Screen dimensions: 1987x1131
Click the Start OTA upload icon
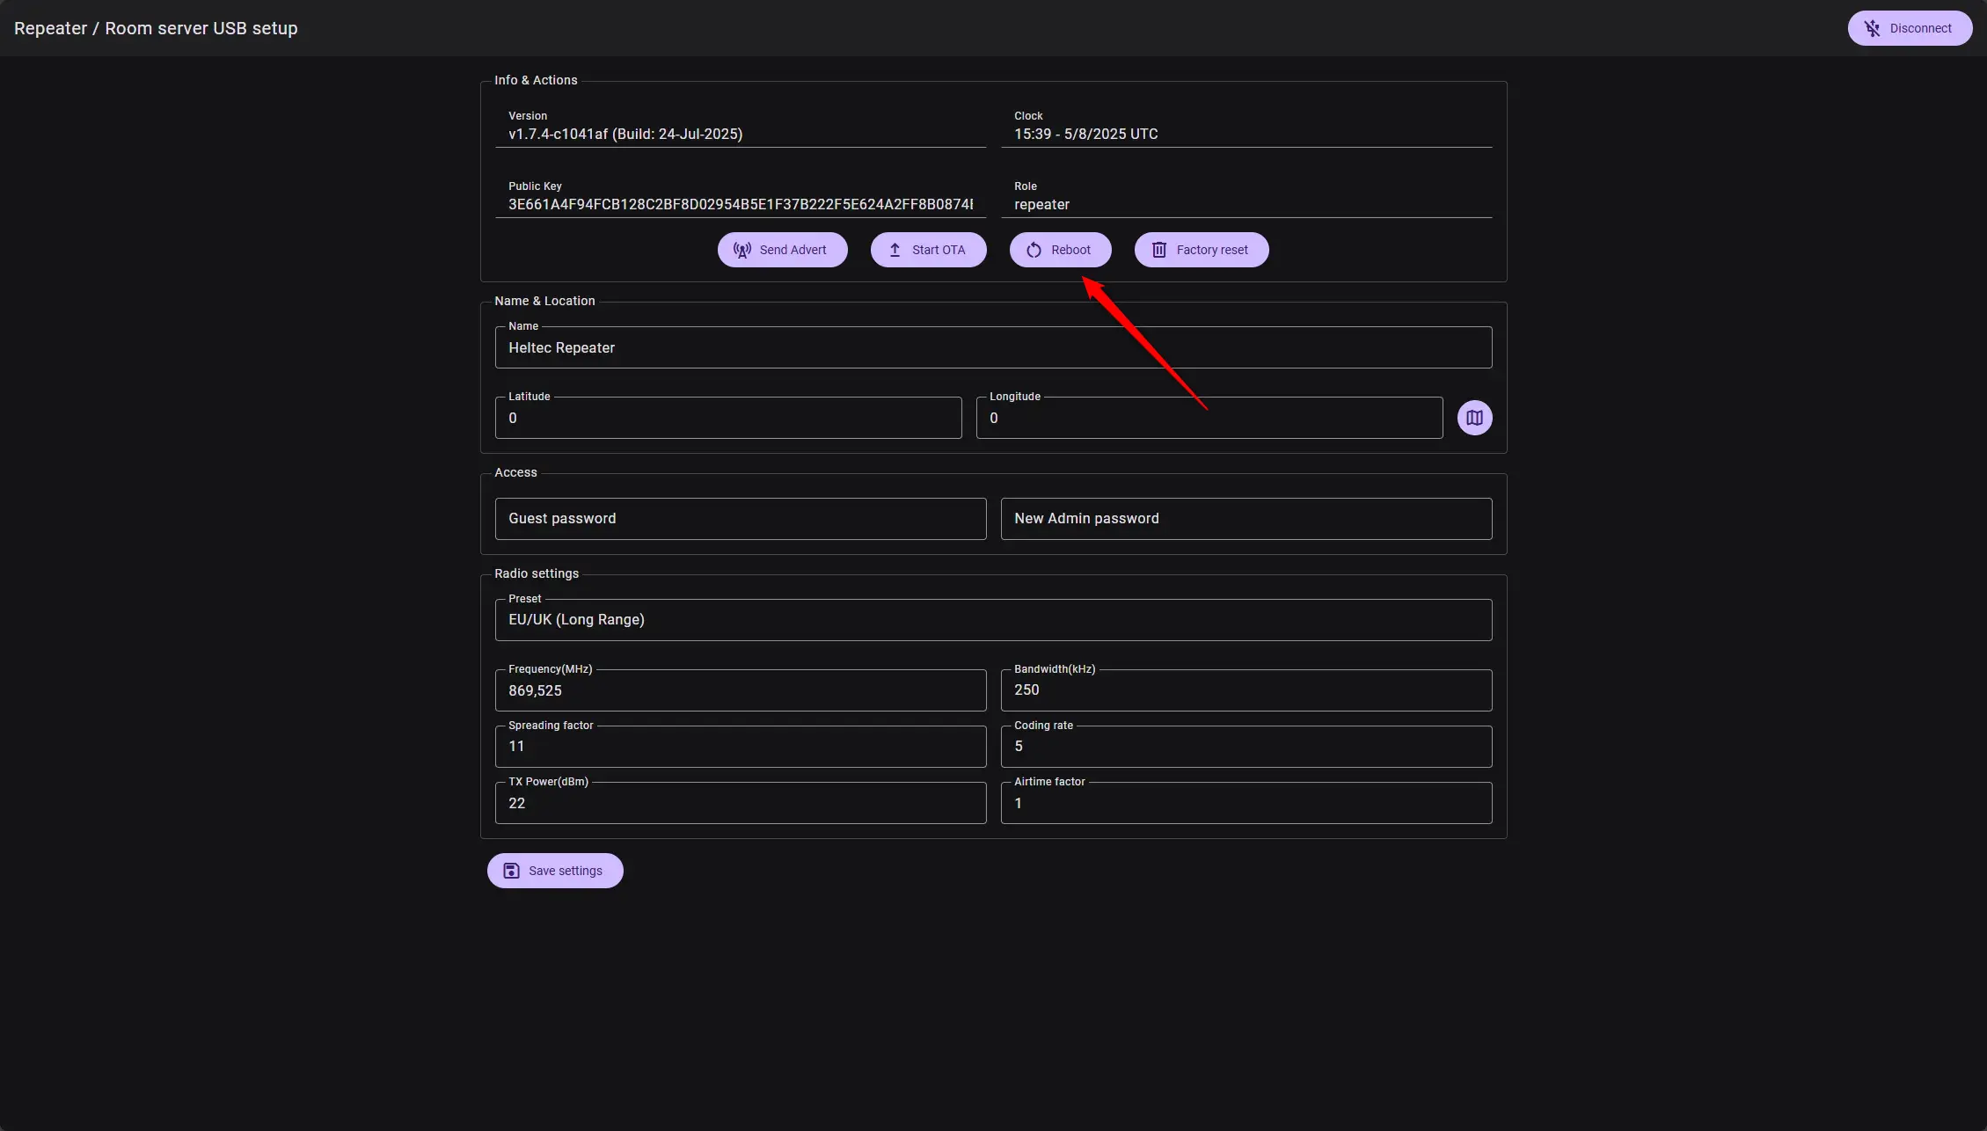click(895, 250)
